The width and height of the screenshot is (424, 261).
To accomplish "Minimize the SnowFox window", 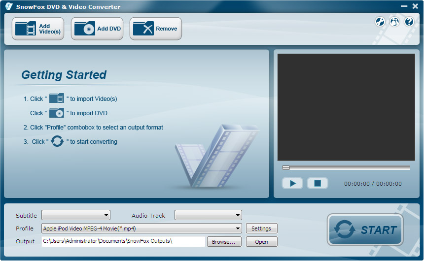I will [404, 6].
